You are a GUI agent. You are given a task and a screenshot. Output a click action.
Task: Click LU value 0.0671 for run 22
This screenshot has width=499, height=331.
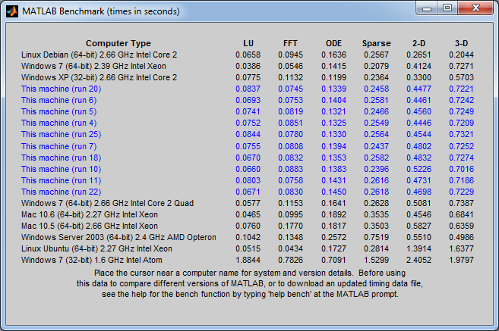(x=248, y=192)
